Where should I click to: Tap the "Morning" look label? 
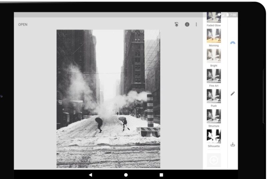(214, 45)
